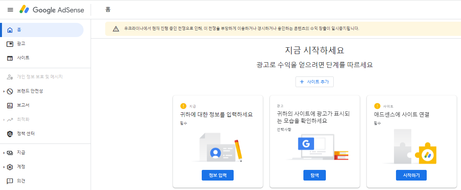Click the 홈 page title in header

click(x=108, y=10)
